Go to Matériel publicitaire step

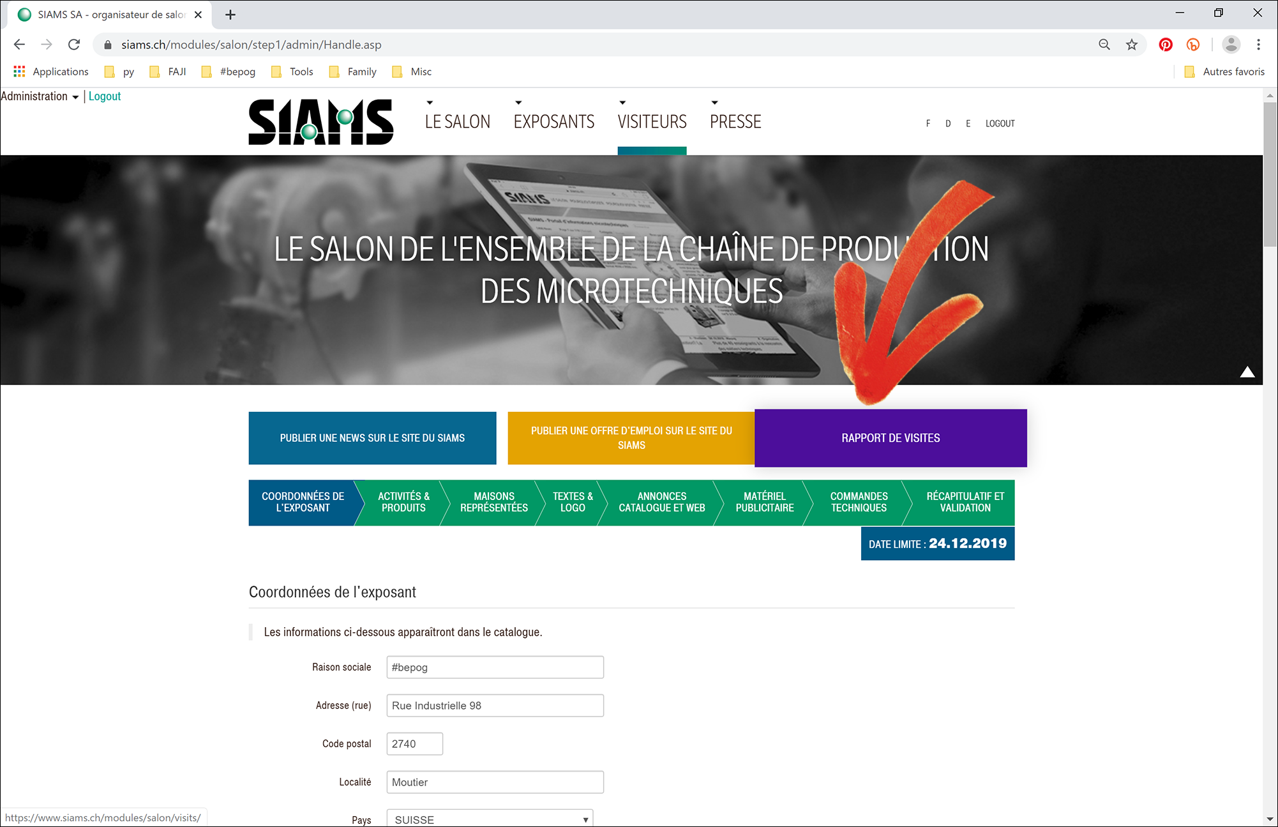click(x=765, y=502)
